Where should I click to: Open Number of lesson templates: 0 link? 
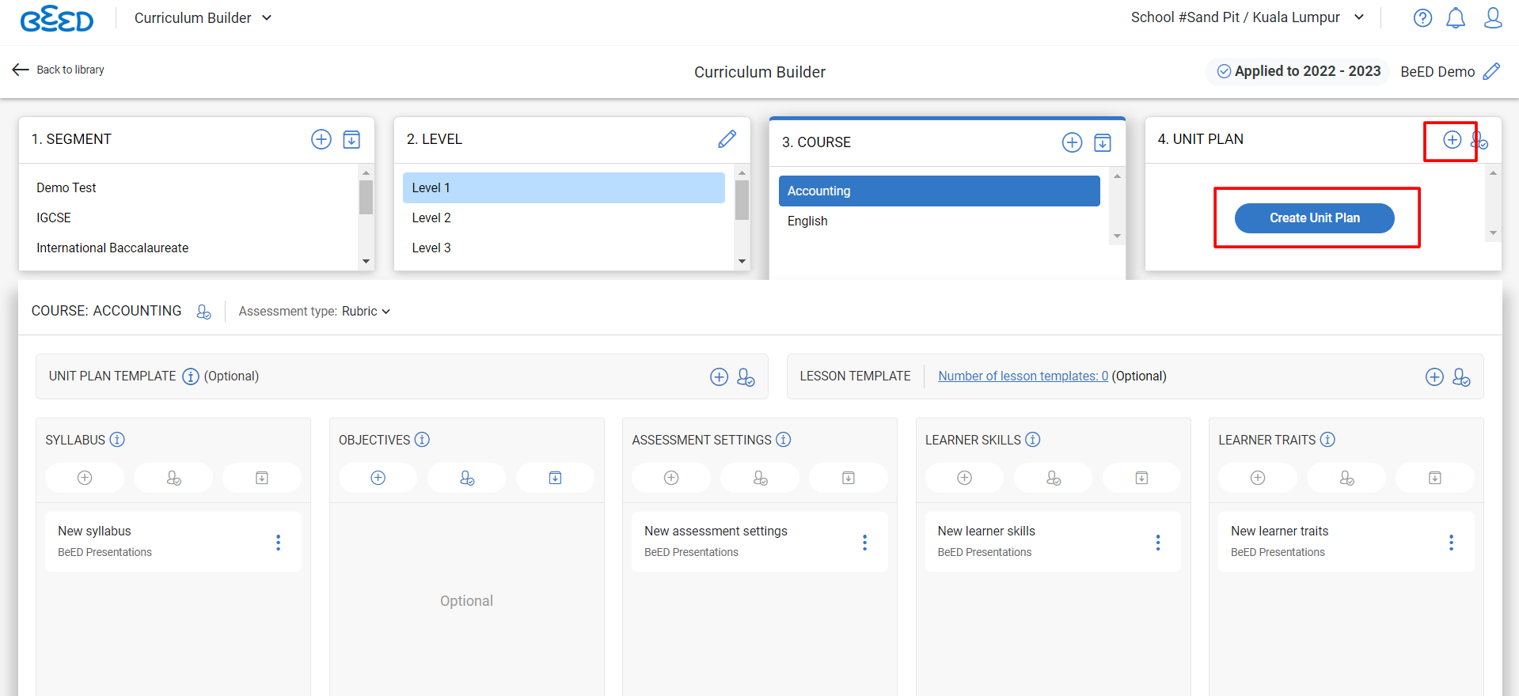pos(1023,376)
